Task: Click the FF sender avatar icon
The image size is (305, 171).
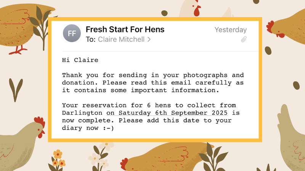Action: pos(72,33)
